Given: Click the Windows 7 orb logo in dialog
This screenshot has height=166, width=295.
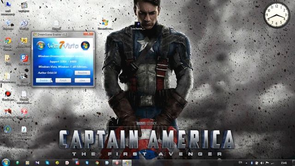Looking at the screenshot, I should click(41, 46).
